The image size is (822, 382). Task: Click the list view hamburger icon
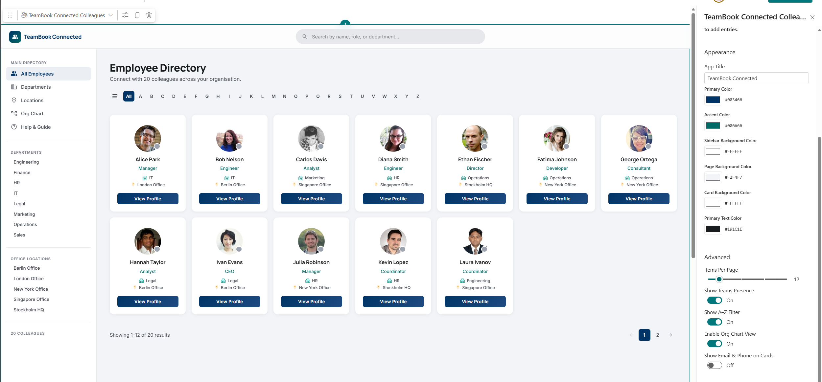click(115, 96)
